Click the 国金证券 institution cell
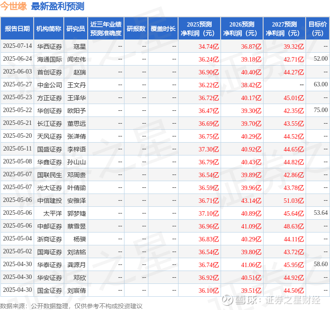Viewport: 330px width, 310px height. (50, 291)
